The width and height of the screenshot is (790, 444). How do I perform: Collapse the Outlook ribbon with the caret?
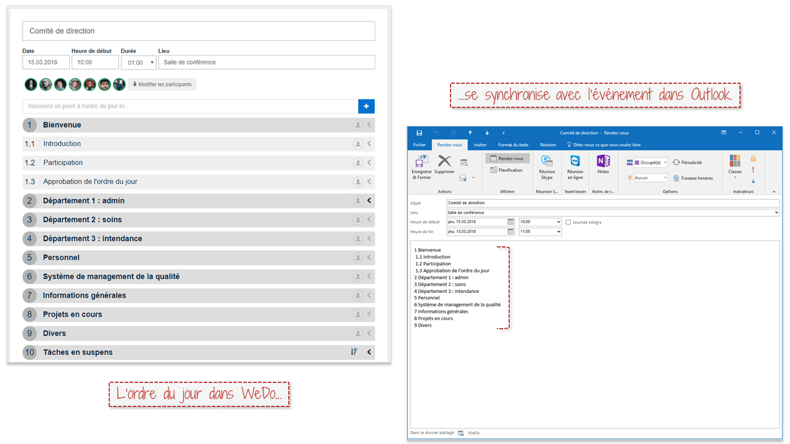pyautogui.click(x=775, y=192)
